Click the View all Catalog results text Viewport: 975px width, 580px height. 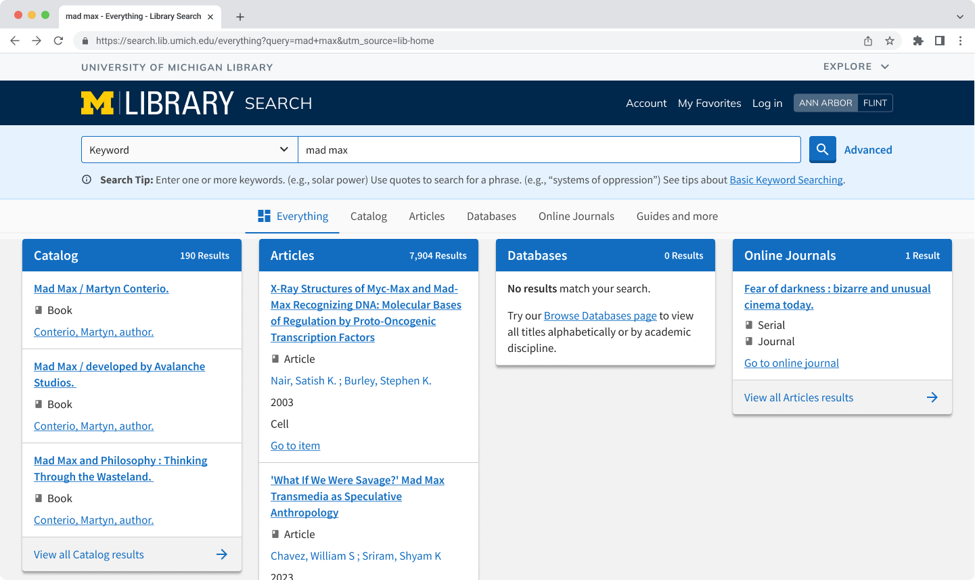89,554
